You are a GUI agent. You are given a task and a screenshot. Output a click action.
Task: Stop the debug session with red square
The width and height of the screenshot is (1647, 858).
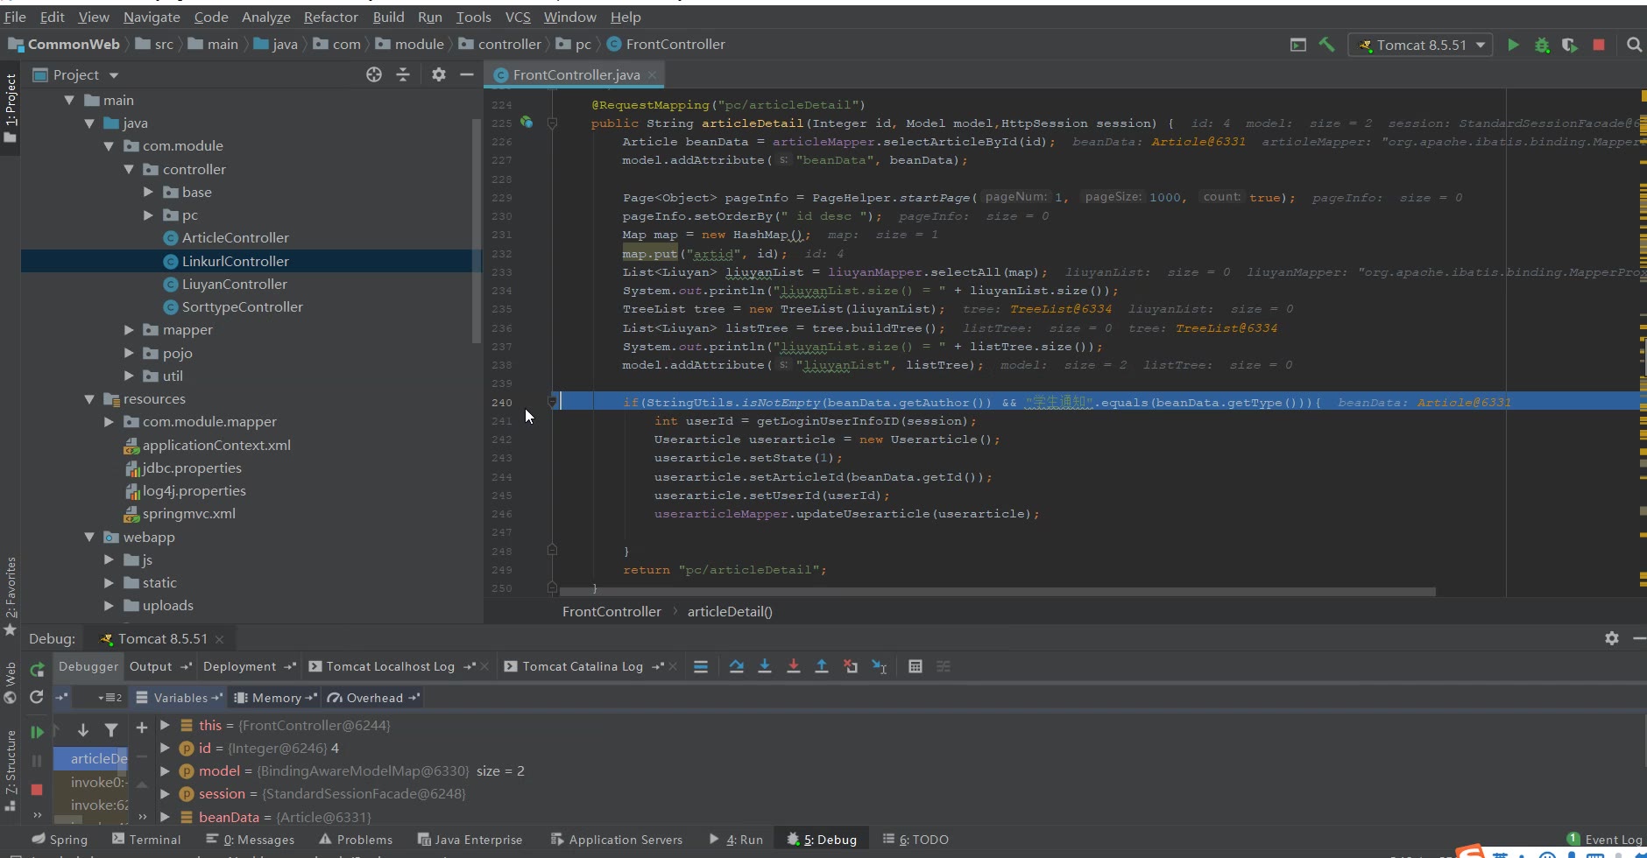click(37, 790)
